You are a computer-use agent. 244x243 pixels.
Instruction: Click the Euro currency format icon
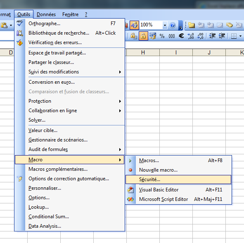[x=181, y=36]
